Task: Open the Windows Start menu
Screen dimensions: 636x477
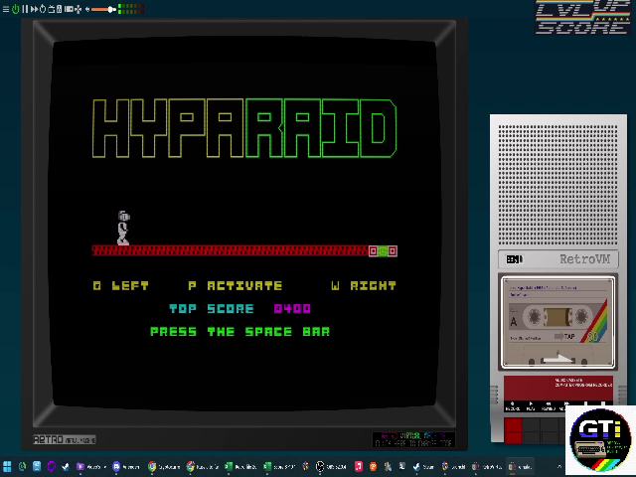Action: pyautogui.click(x=7, y=466)
